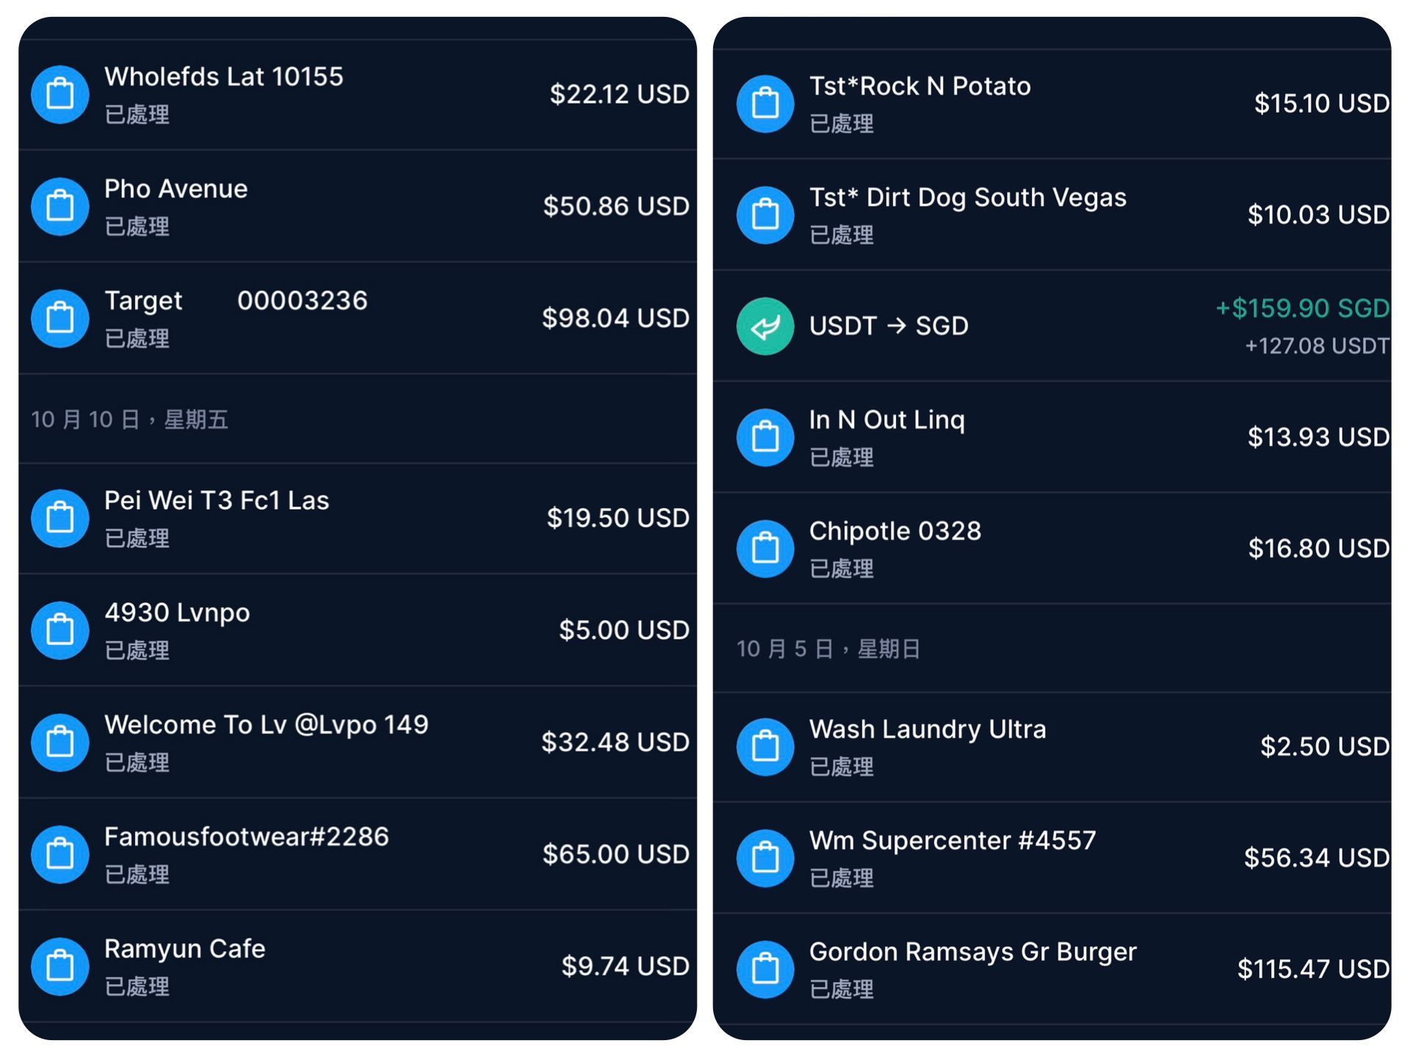
Task: View Wm Supercenter #4557 transaction details
Action: 952,841
